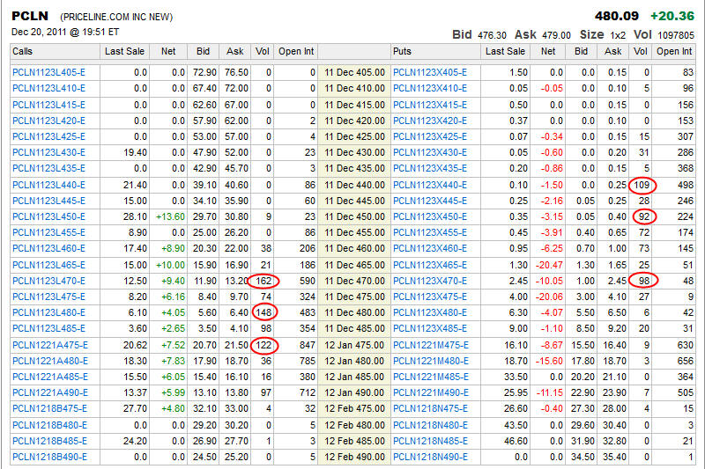Click the puts Open Int header

tap(674, 52)
